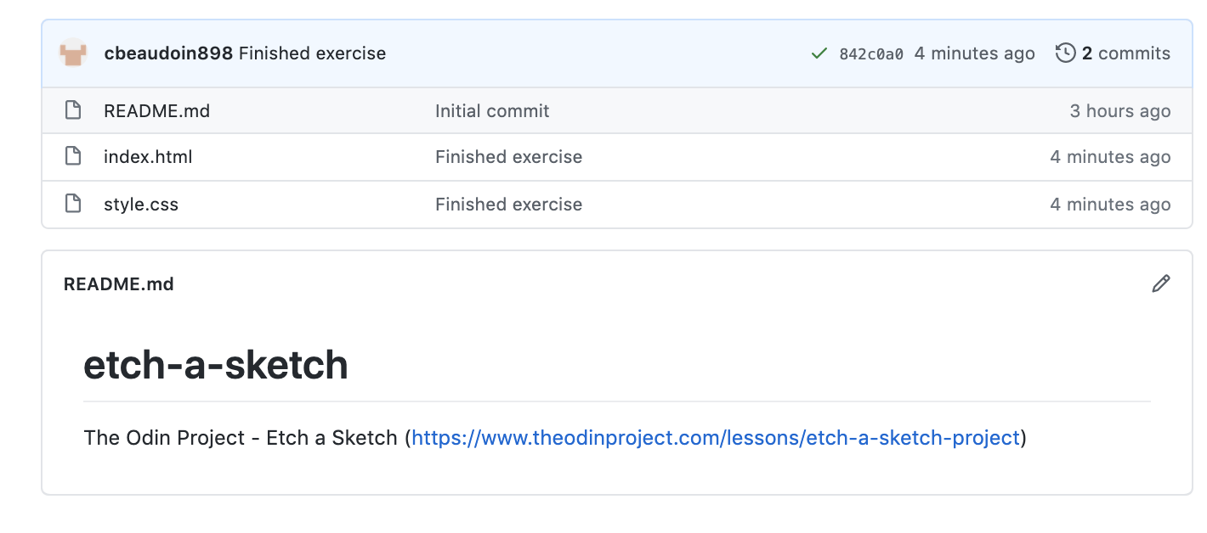
Task: Click the pencil icon to edit README
Action: [x=1160, y=283]
